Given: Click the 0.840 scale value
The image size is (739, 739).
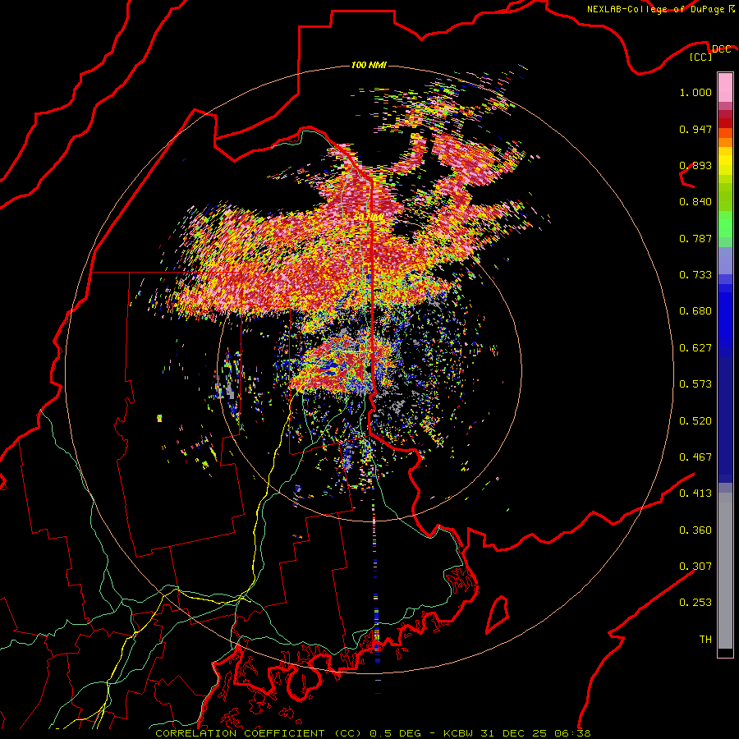Looking at the screenshot, I should click(x=695, y=202).
